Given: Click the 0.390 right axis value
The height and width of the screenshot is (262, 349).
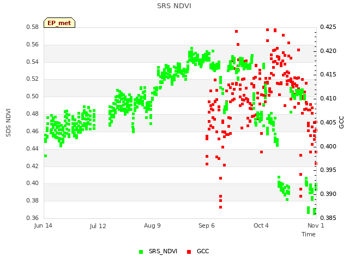Looking at the screenshot, I should pos(328,194).
